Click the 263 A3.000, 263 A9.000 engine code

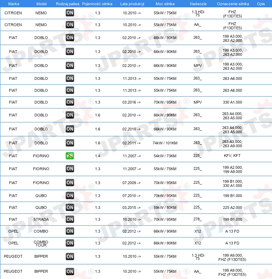tap(232, 144)
